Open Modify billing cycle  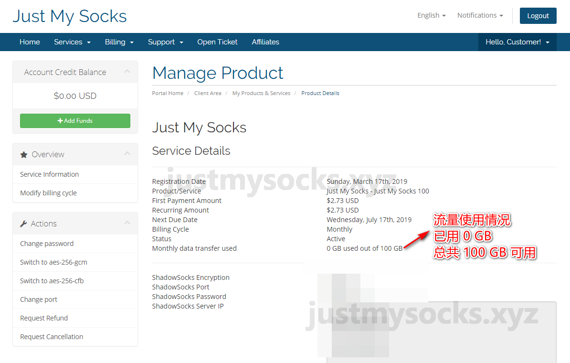click(75, 193)
